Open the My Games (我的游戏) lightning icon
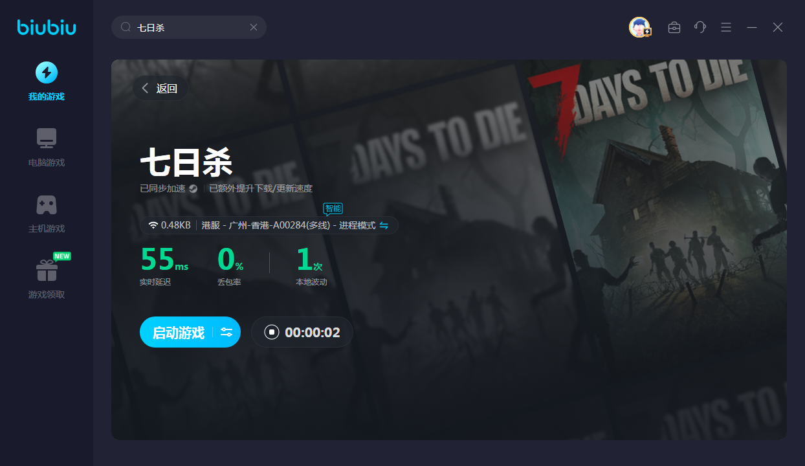This screenshot has height=466, width=805. tap(46, 73)
